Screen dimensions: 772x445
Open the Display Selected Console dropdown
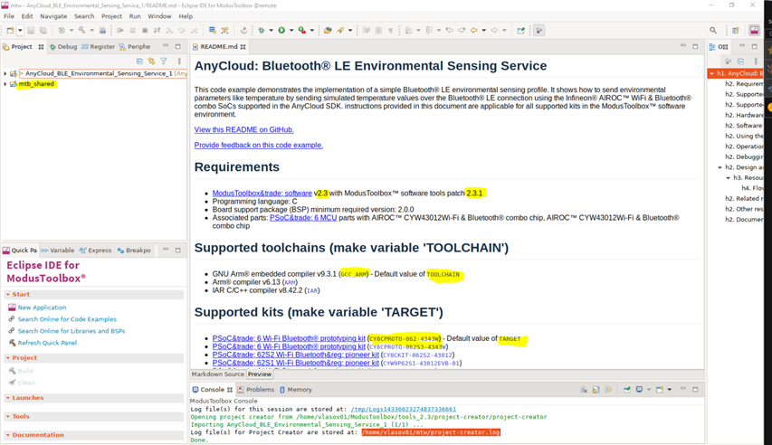point(648,389)
